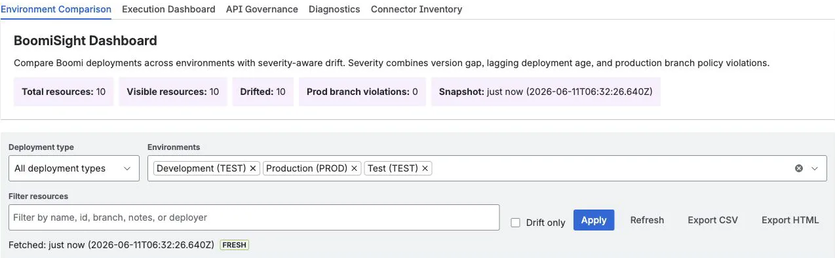Open the API Governance tab
The height and width of the screenshot is (258, 835).
[262, 9]
